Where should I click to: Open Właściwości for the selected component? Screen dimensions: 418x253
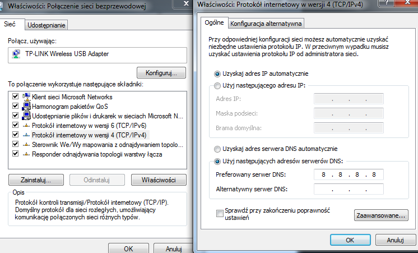pos(159,180)
